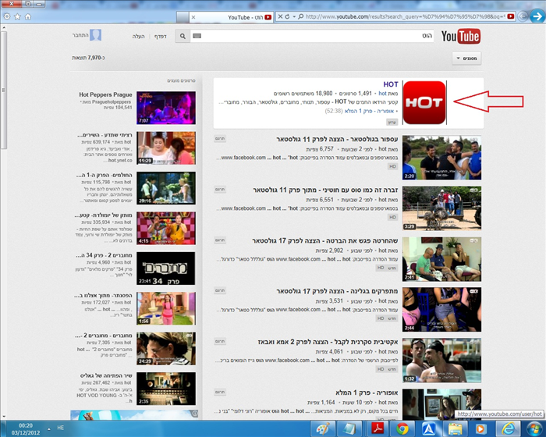Open Adobe Reader on the taskbar
The width and height of the screenshot is (546, 437).
(378, 428)
